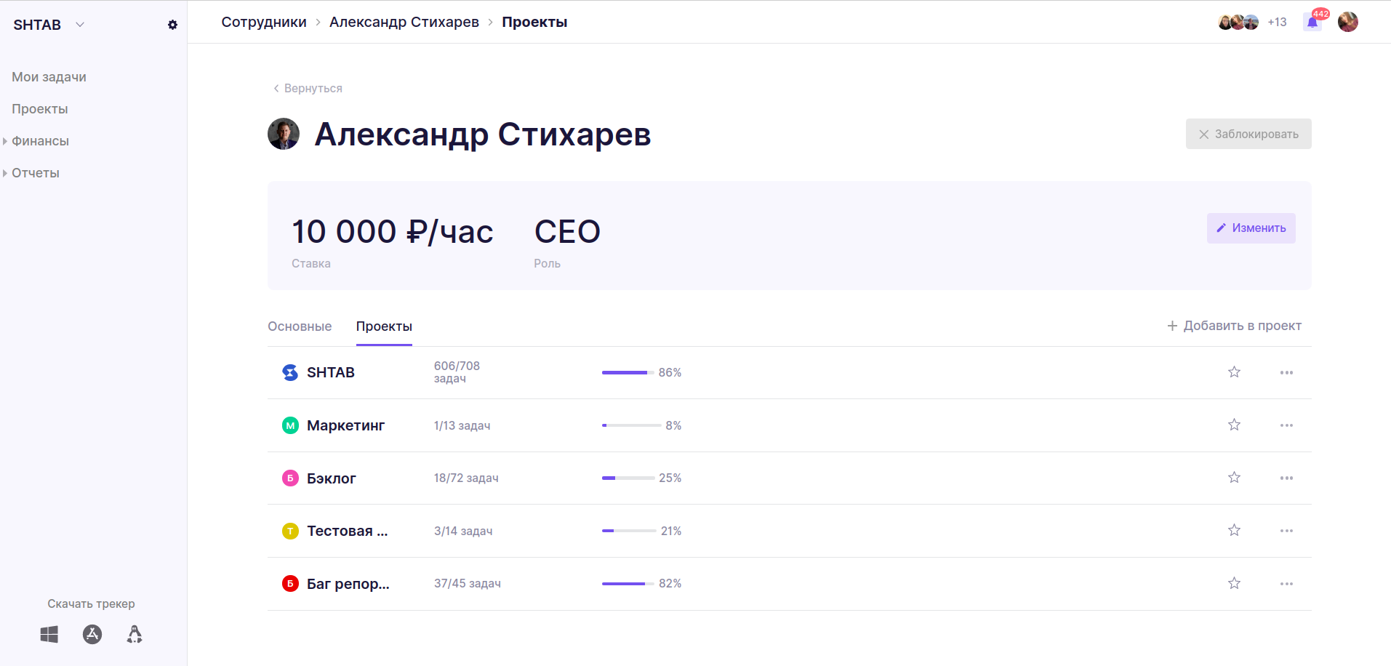Open more options for SHTAB project
Viewport: 1391px width, 666px height.
tap(1286, 373)
